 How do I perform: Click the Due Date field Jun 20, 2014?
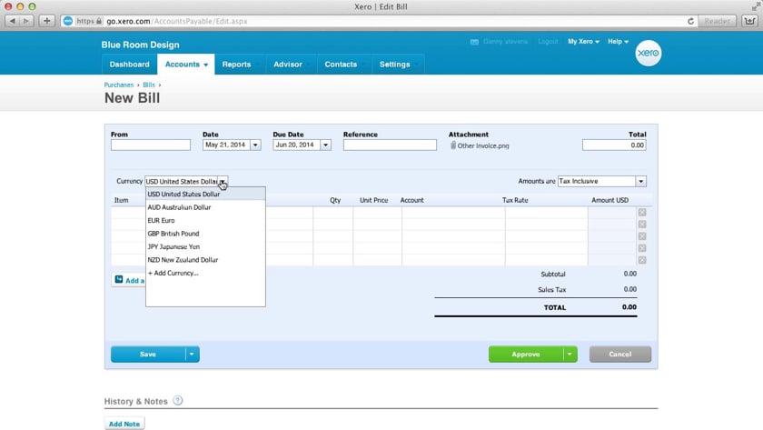296,145
